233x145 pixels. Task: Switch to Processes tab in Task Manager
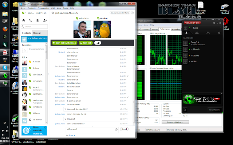tap(145, 29)
